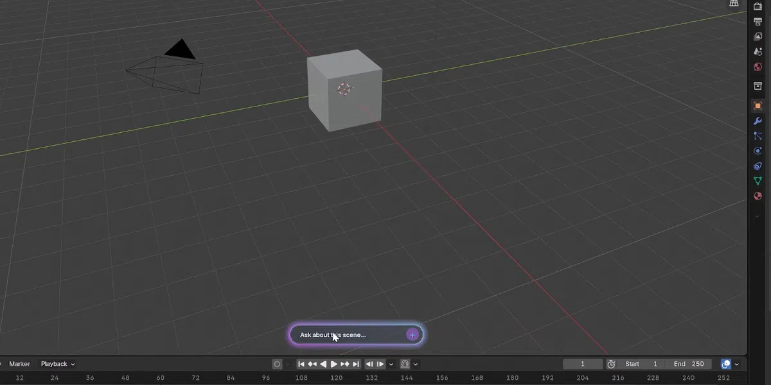Open the Output properties tab
The image size is (771, 385).
click(x=758, y=21)
